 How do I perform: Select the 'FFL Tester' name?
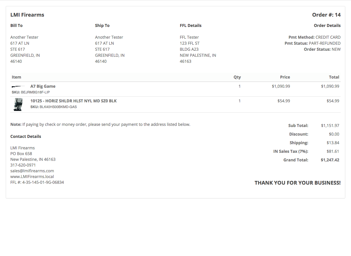(189, 37)
